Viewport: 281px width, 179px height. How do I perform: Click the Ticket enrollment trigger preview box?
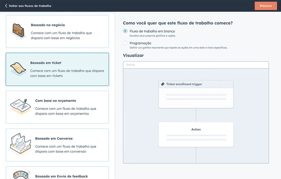click(196, 94)
